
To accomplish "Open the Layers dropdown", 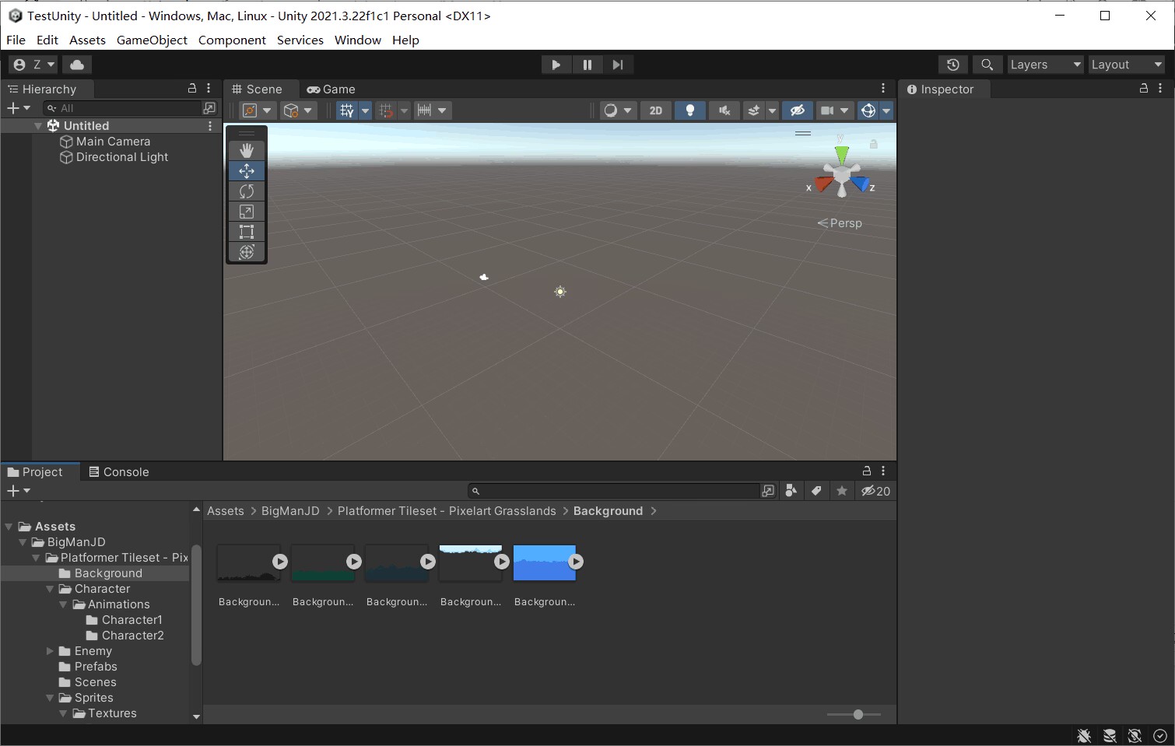I will 1045,65.
